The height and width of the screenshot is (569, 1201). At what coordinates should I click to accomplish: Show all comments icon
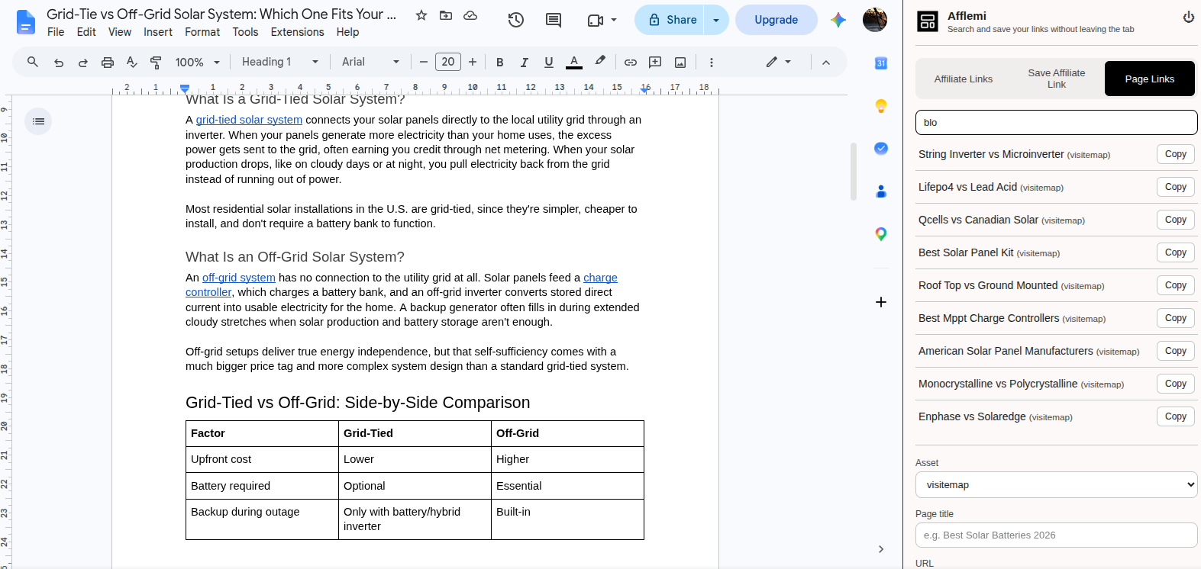554,20
